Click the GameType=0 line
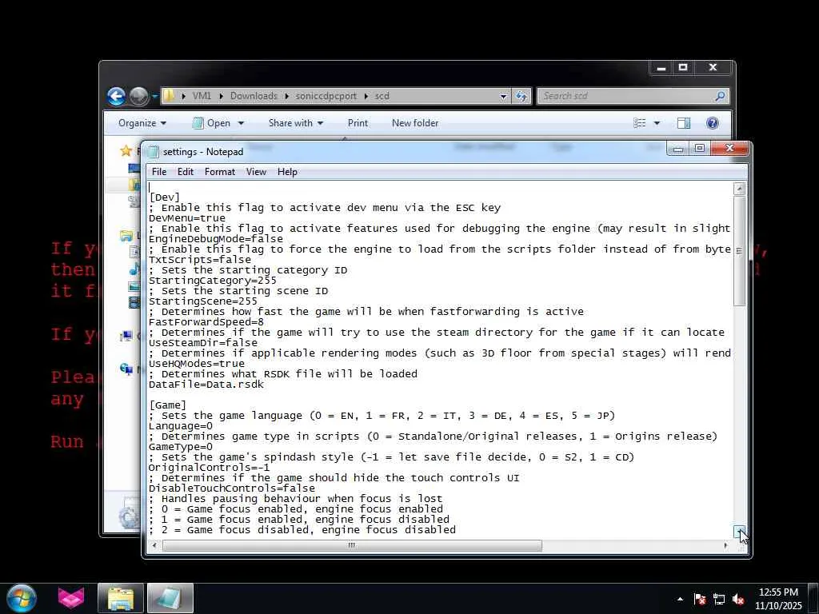 (x=181, y=447)
